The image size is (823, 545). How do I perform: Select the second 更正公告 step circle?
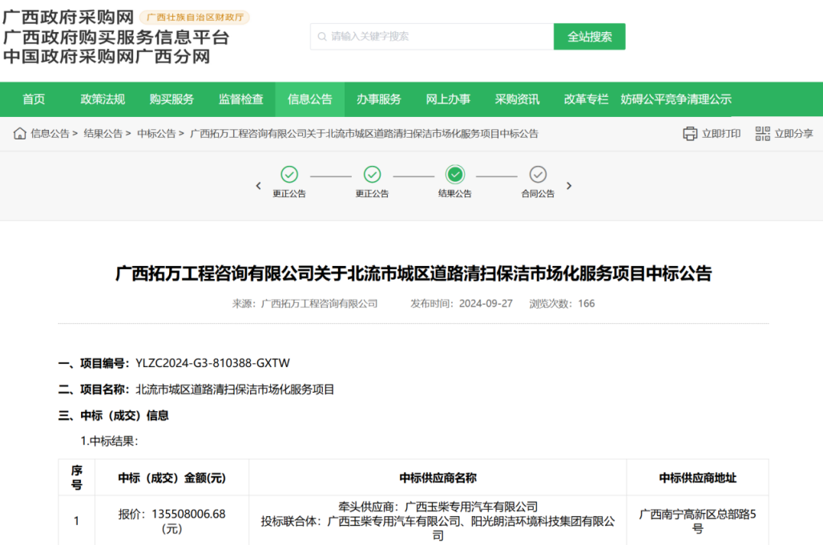pyautogui.click(x=372, y=174)
